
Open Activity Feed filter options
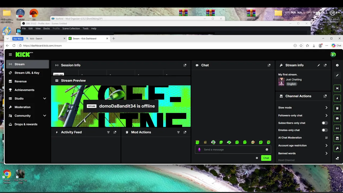tap(108, 132)
